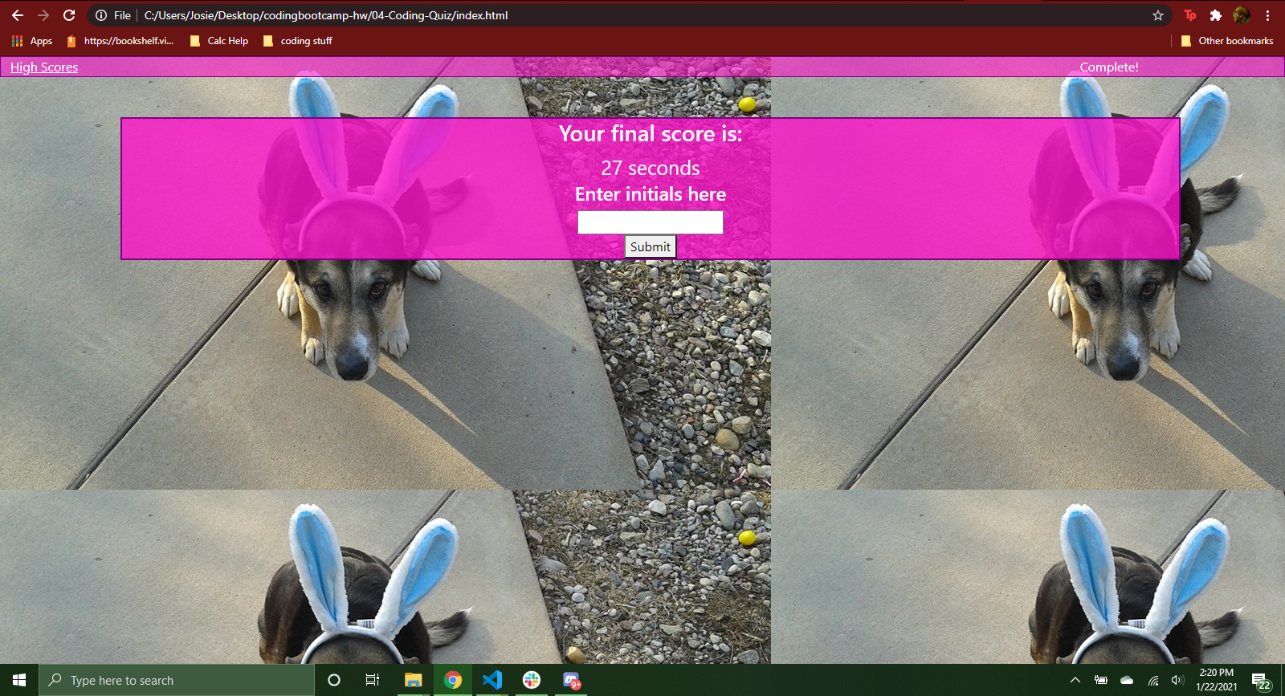The width and height of the screenshot is (1285, 696).
Task: Open Visual Studio Code from the taskbar
Action: (x=492, y=680)
